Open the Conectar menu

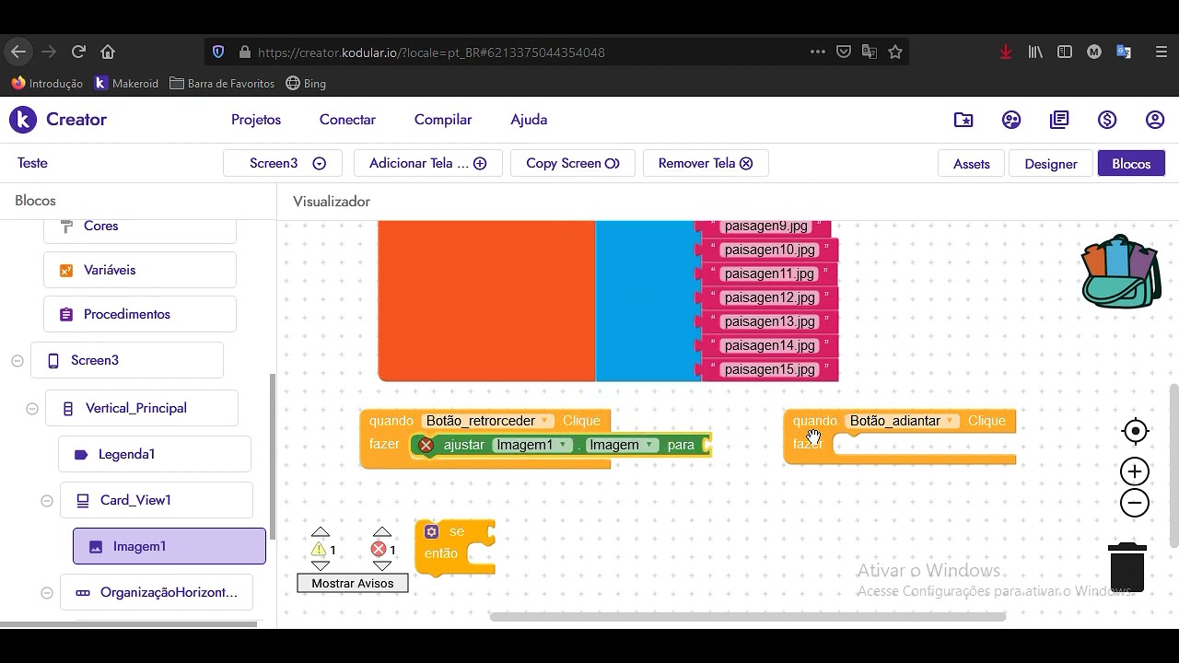[x=347, y=120]
